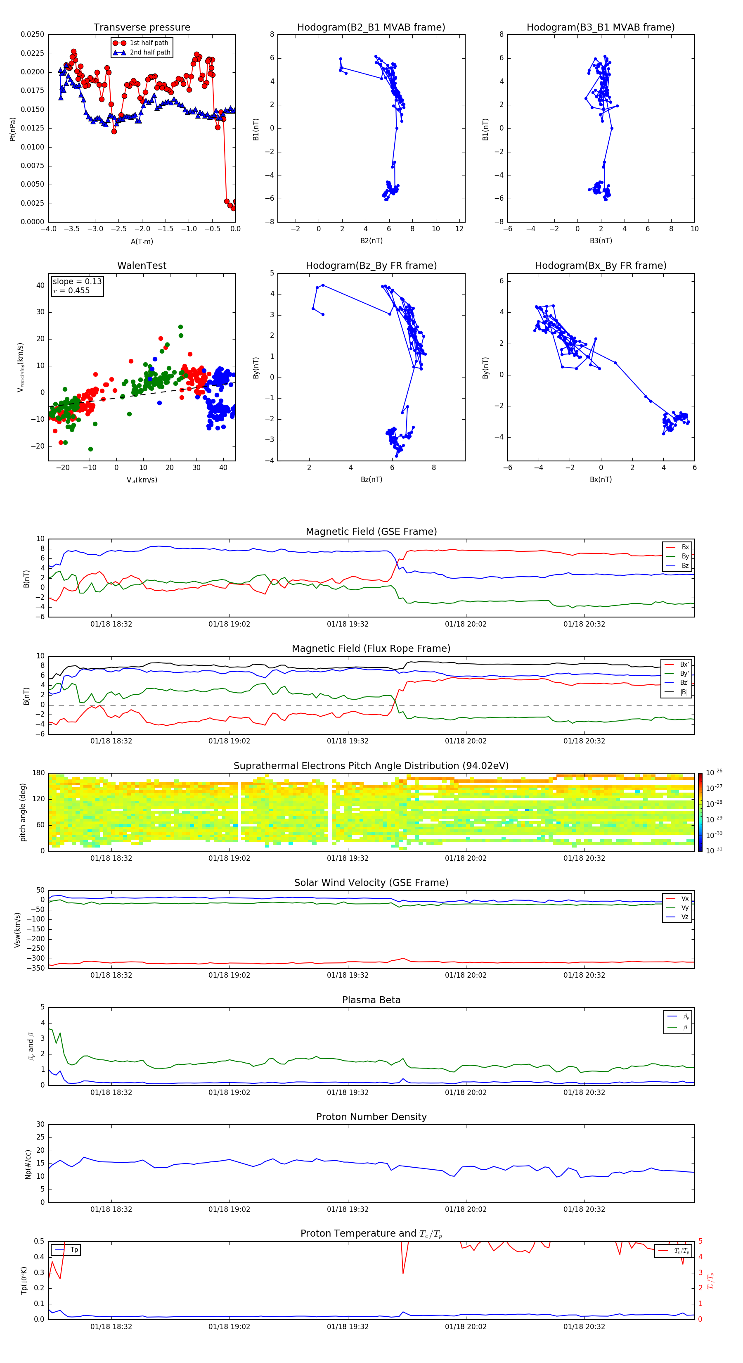Select the Bx' entry in Flux Rope legend
The height and width of the screenshot is (1363, 743).
coord(677,665)
